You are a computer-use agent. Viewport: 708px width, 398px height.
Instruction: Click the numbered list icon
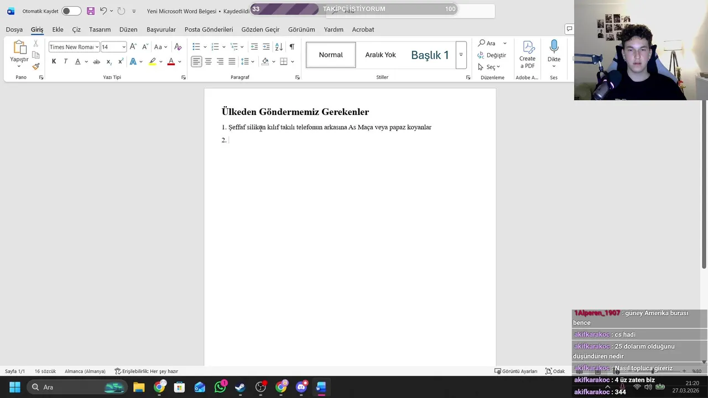coord(215,47)
